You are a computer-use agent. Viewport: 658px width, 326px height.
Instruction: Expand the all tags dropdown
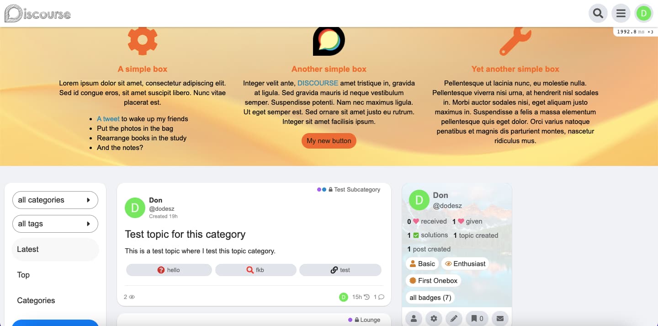[x=55, y=224]
